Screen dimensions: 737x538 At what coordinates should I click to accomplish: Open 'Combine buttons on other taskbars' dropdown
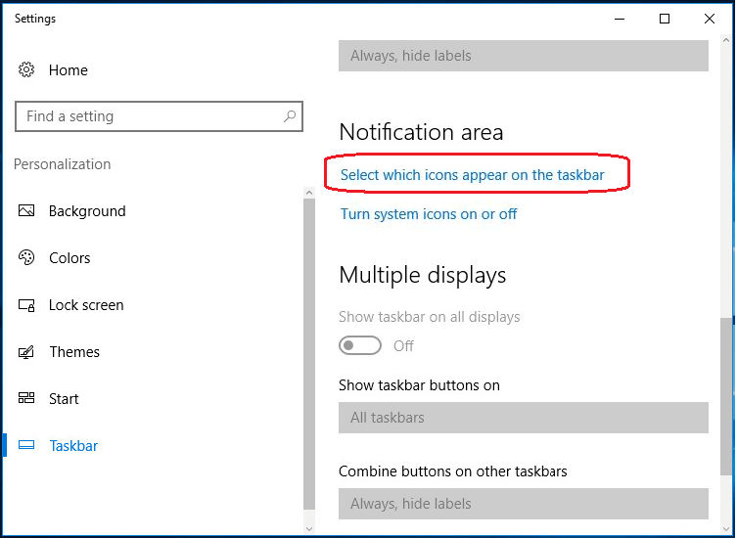click(523, 504)
